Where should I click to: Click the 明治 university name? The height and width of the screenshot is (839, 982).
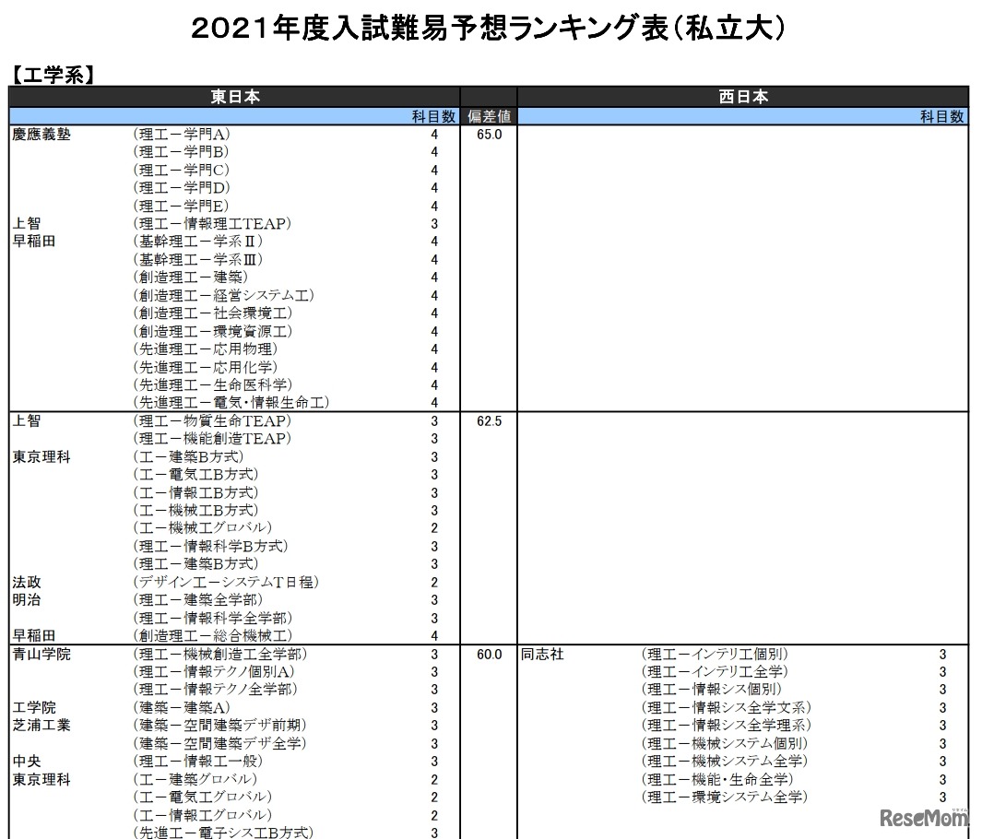click(27, 600)
